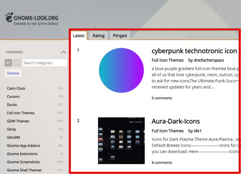Switch to the Plinged tab
The height and width of the screenshot is (174, 241).
point(120,36)
